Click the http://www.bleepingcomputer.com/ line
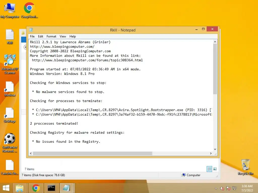The image size is (258, 193). (62, 46)
